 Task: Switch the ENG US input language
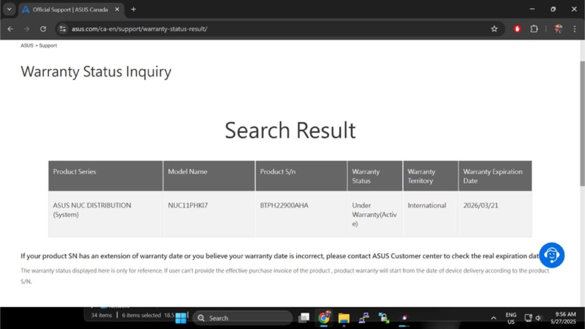[511, 318]
